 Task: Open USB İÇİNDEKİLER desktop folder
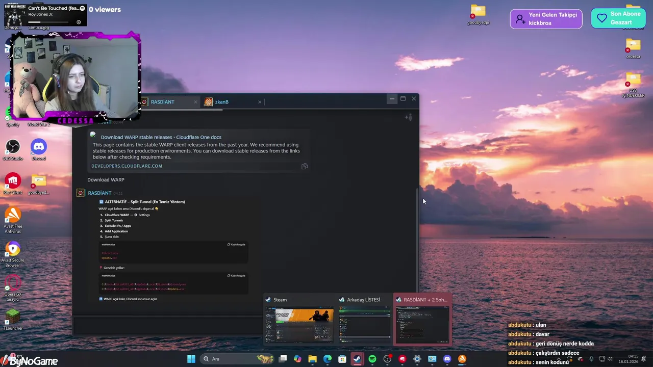click(633, 85)
